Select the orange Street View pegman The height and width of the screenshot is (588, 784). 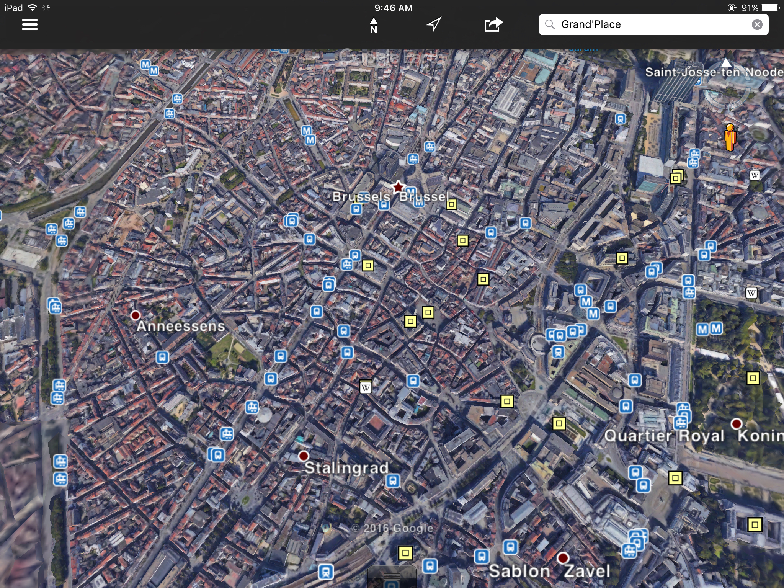(730, 137)
